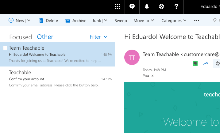The height and width of the screenshot is (133, 220).
Task: Open the Confirm your account email
Action: click(57, 79)
